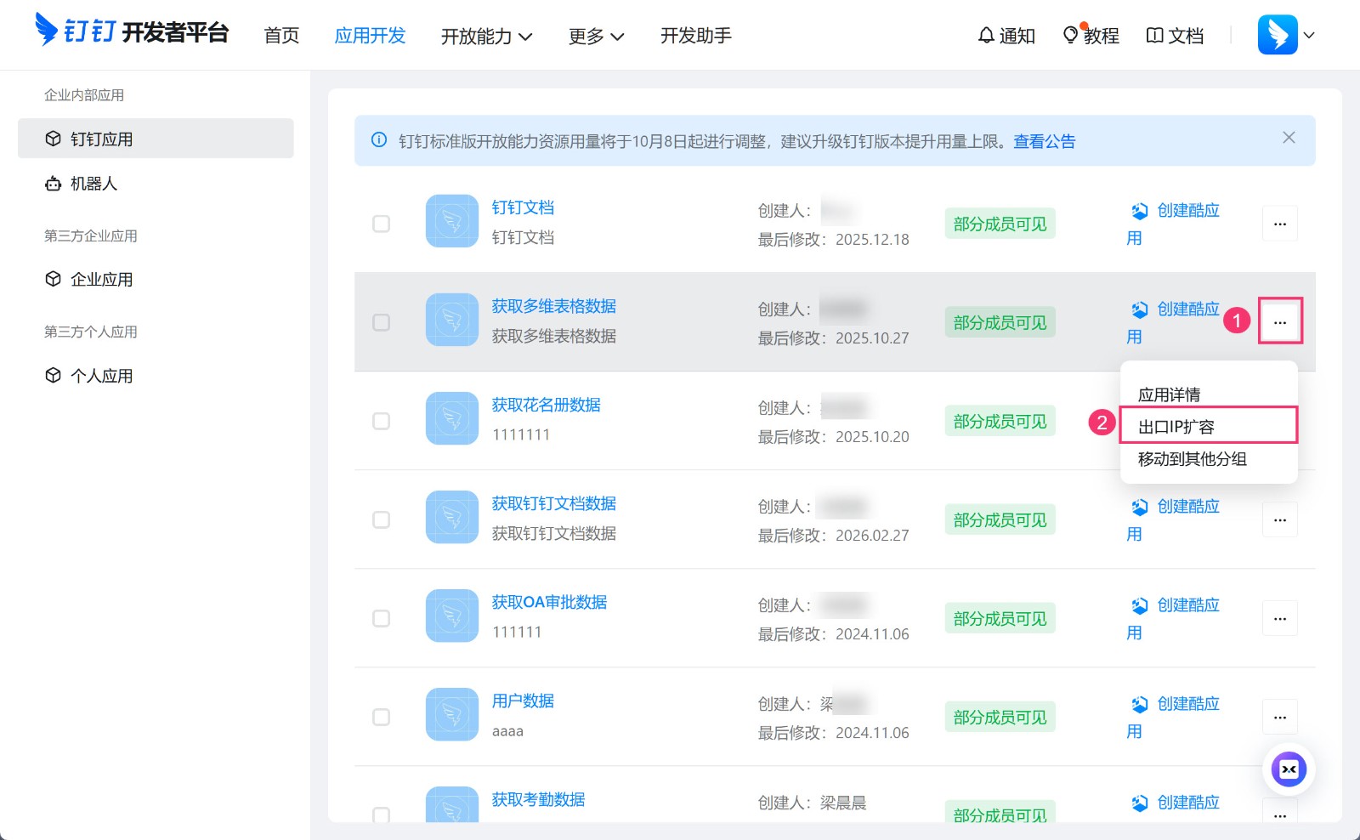Click the 部分成员可见 tag for 钉钉文档

[x=1000, y=224]
